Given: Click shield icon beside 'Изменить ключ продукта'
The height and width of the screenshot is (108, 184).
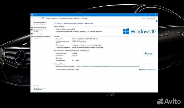Looking at the screenshot, I should [x=140, y=70].
